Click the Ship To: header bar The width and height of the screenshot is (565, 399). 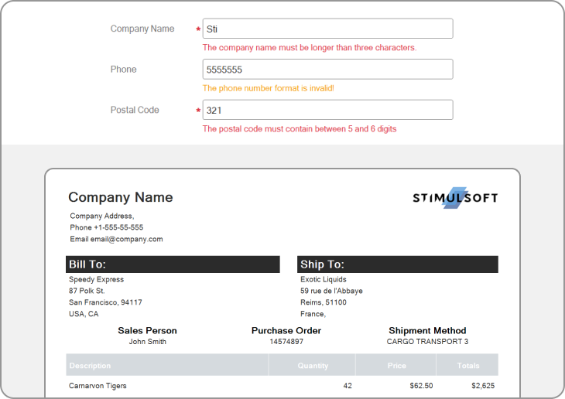(x=397, y=264)
